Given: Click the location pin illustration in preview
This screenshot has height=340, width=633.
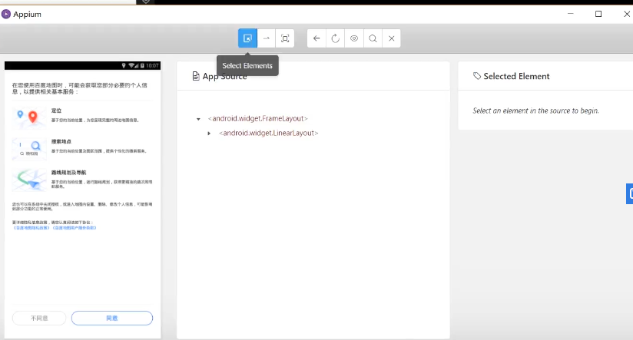Looking at the screenshot, I should (28, 117).
